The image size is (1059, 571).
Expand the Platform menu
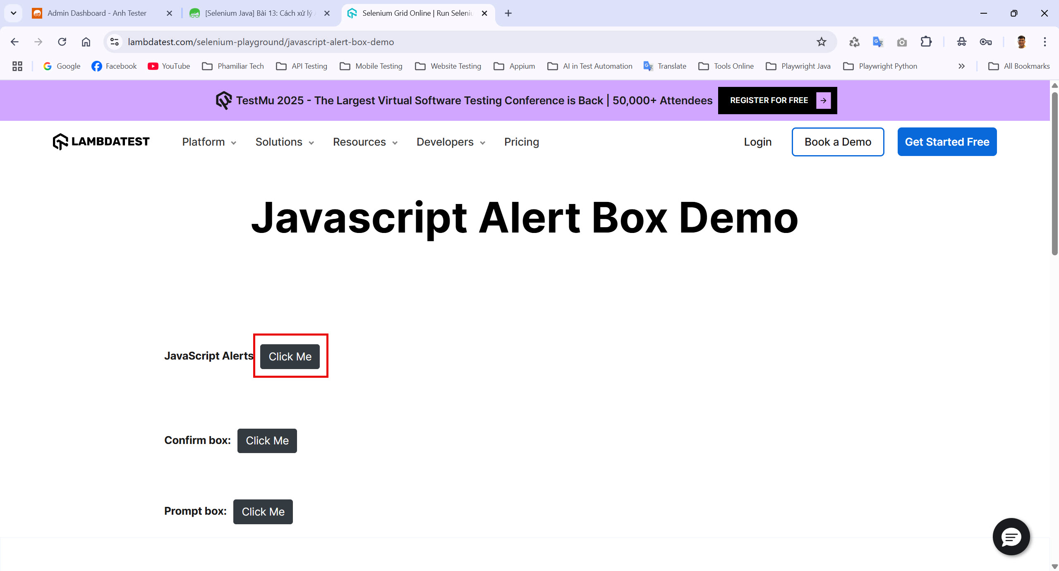(x=209, y=142)
